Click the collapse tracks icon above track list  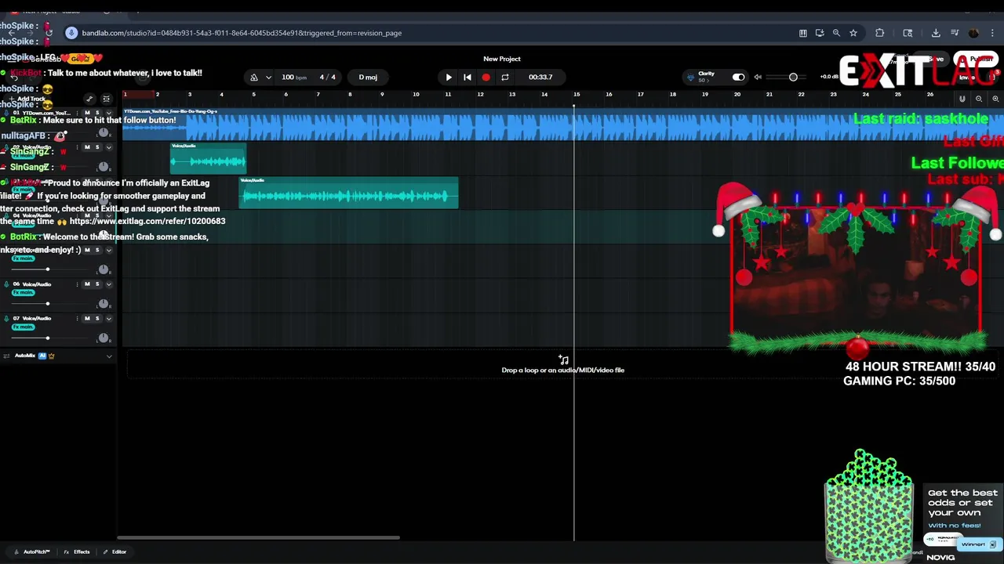[107, 99]
